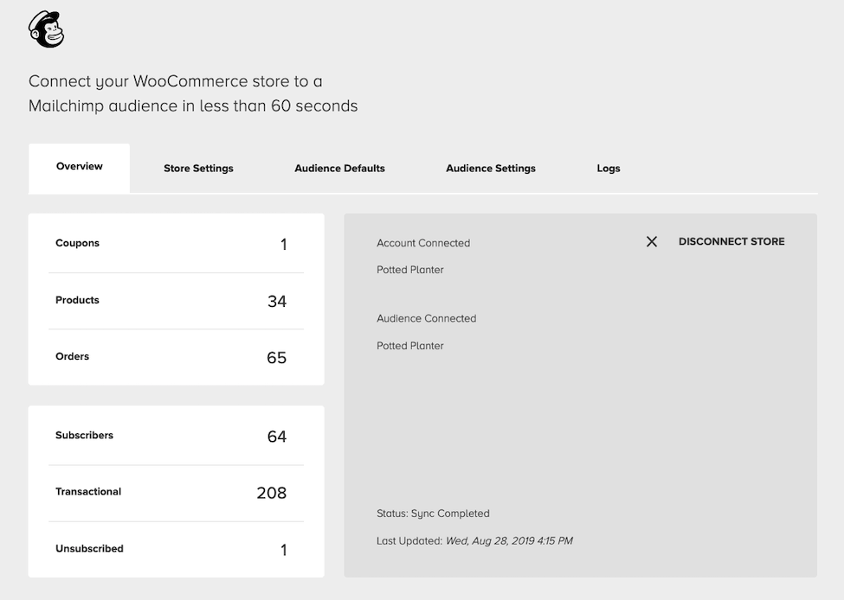Switch to the Store Settings tab
The width and height of the screenshot is (844, 600).
click(x=198, y=169)
